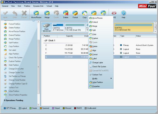158x114 pixels.
Task: Choose Label in the context menu
Action: (101, 58)
